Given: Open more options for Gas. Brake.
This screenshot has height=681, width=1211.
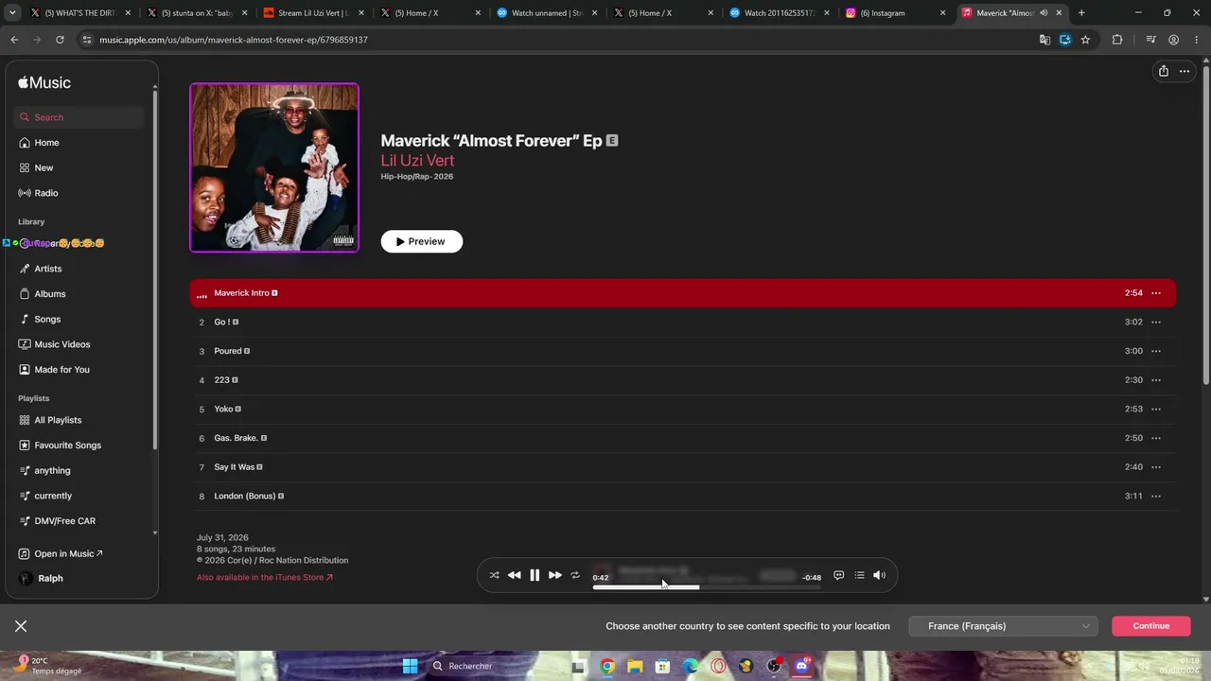Looking at the screenshot, I should coord(1156,438).
